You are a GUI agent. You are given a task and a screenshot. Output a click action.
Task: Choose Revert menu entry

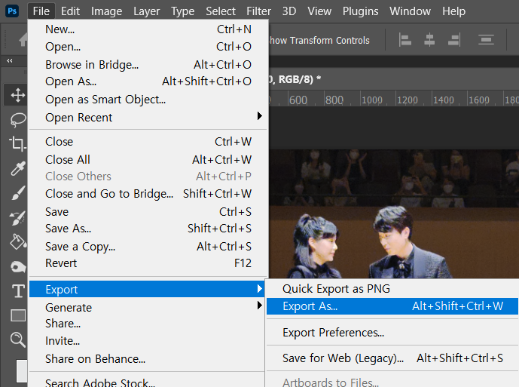click(x=148, y=263)
